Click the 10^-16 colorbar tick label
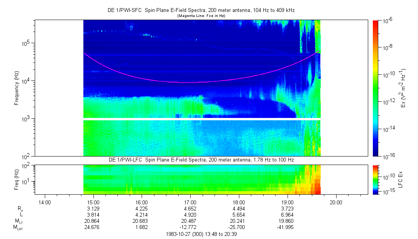 388,157
